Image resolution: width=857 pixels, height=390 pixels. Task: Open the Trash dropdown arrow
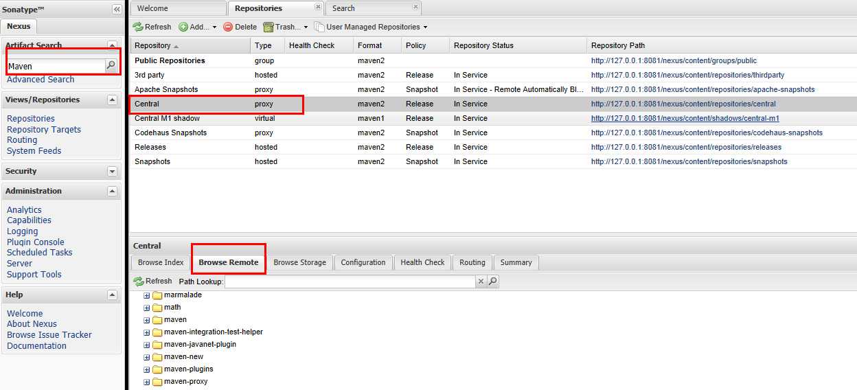click(306, 27)
